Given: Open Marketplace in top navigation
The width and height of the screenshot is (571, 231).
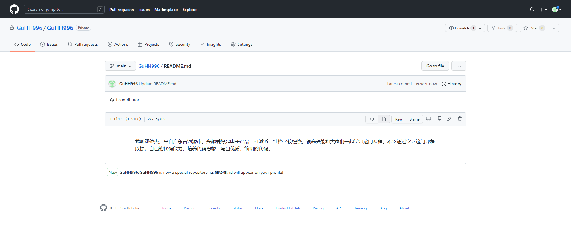Looking at the screenshot, I should pyautogui.click(x=166, y=10).
